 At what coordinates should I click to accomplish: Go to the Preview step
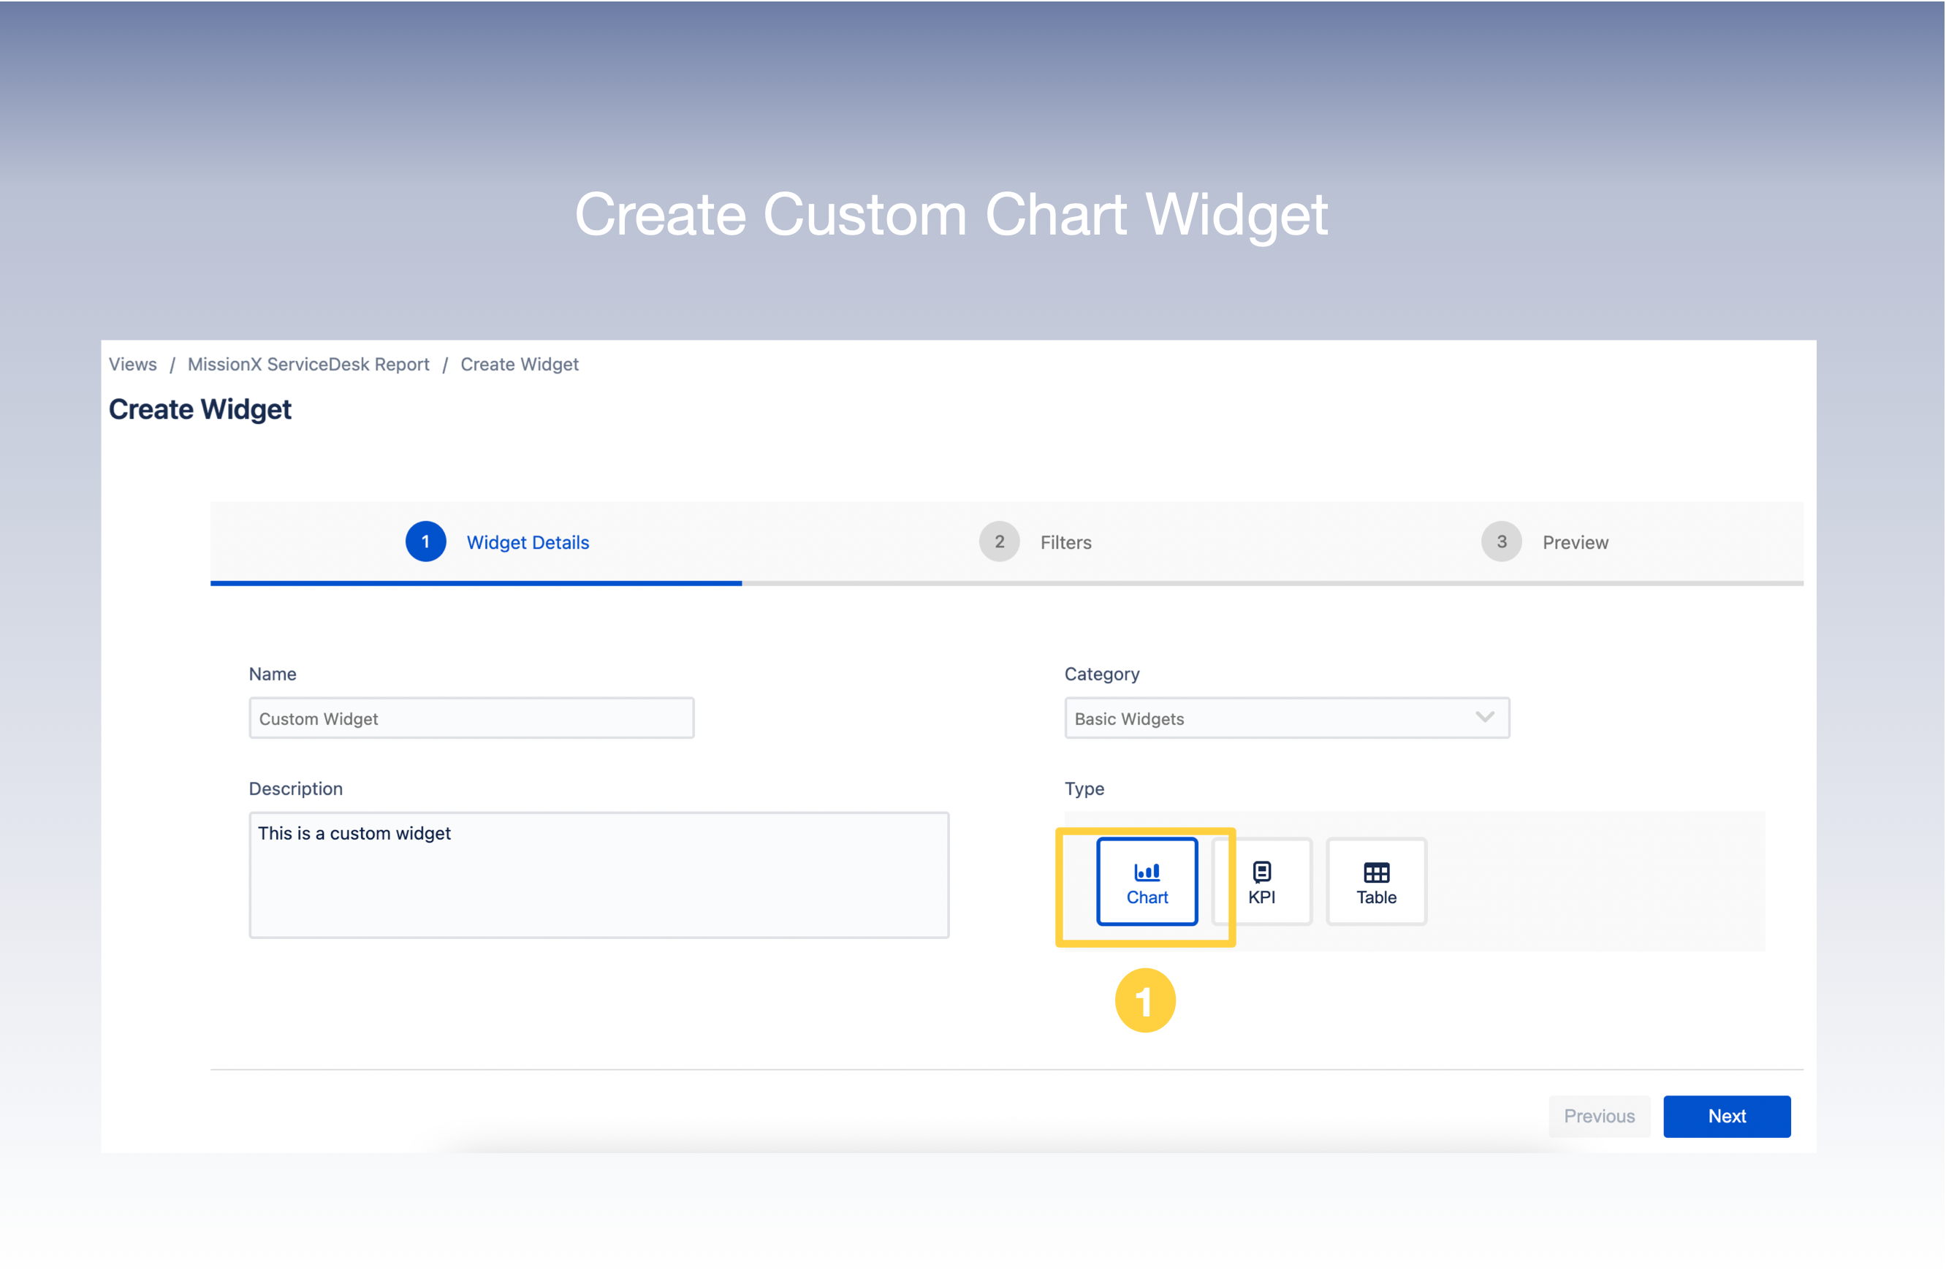pyautogui.click(x=1575, y=541)
